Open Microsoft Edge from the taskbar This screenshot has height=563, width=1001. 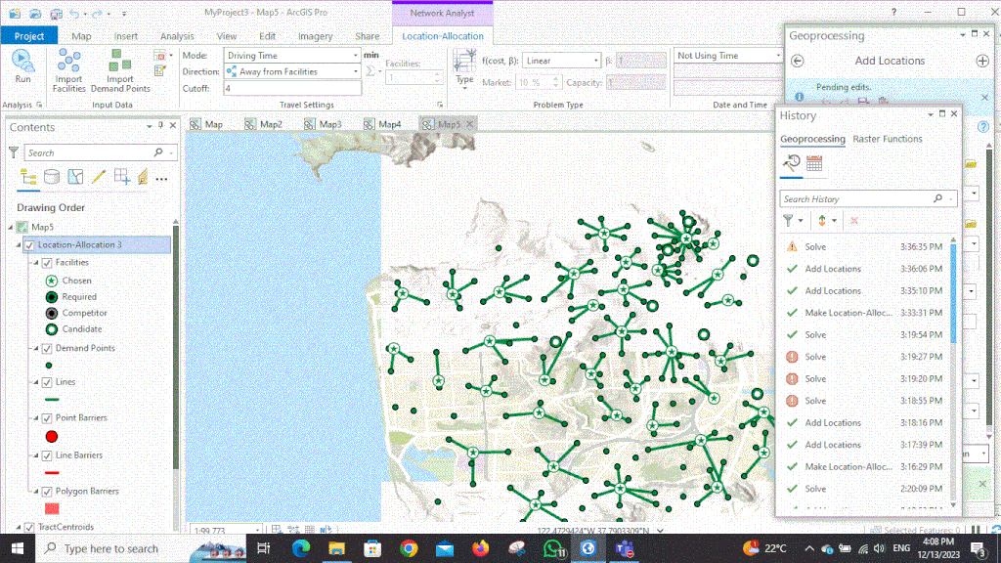click(301, 548)
